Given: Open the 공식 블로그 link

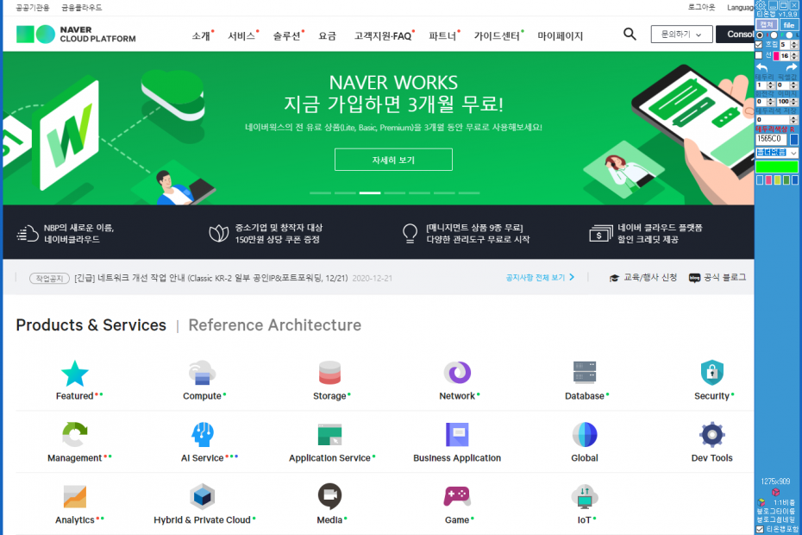Looking at the screenshot, I should point(717,278).
